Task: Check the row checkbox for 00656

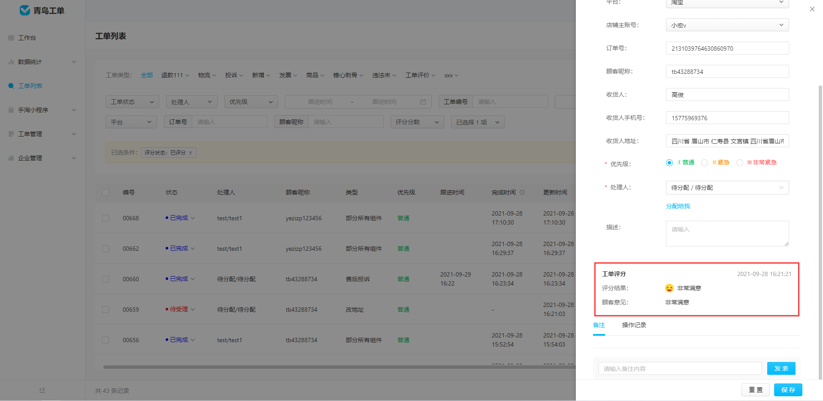Action: click(106, 340)
